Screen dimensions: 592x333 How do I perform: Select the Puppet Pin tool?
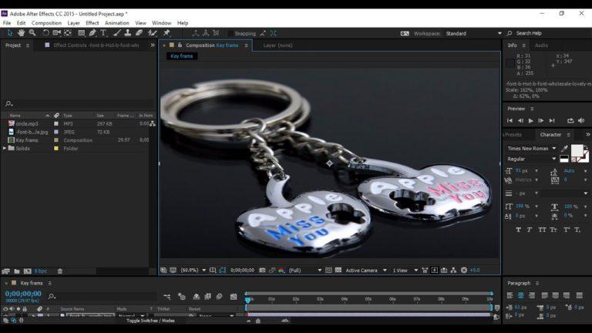pyautogui.click(x=166, y=33)
